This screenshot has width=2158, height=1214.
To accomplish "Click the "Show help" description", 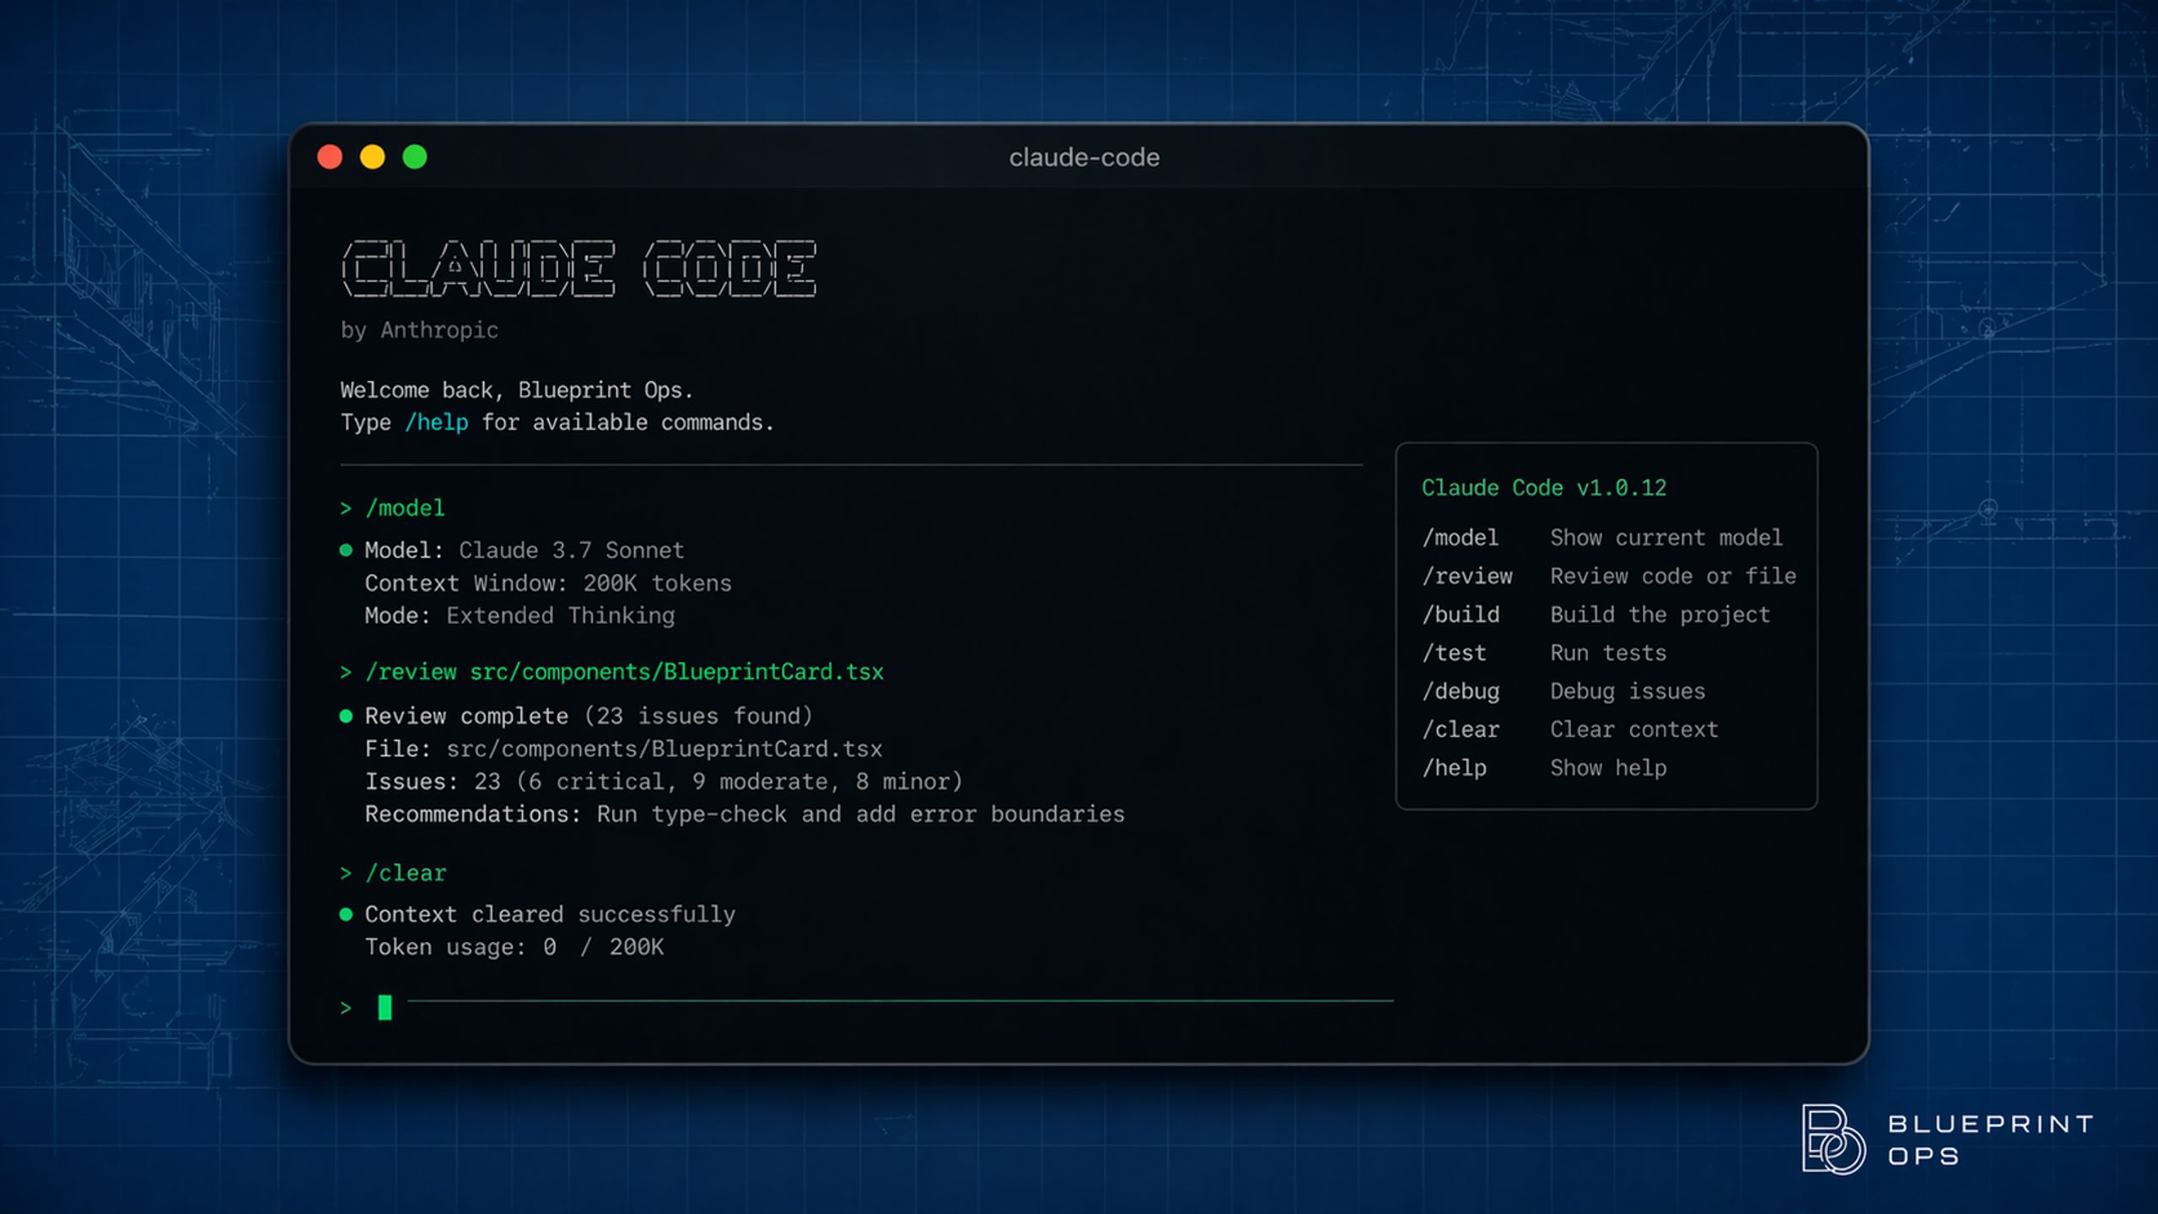I will (1607, 769).
